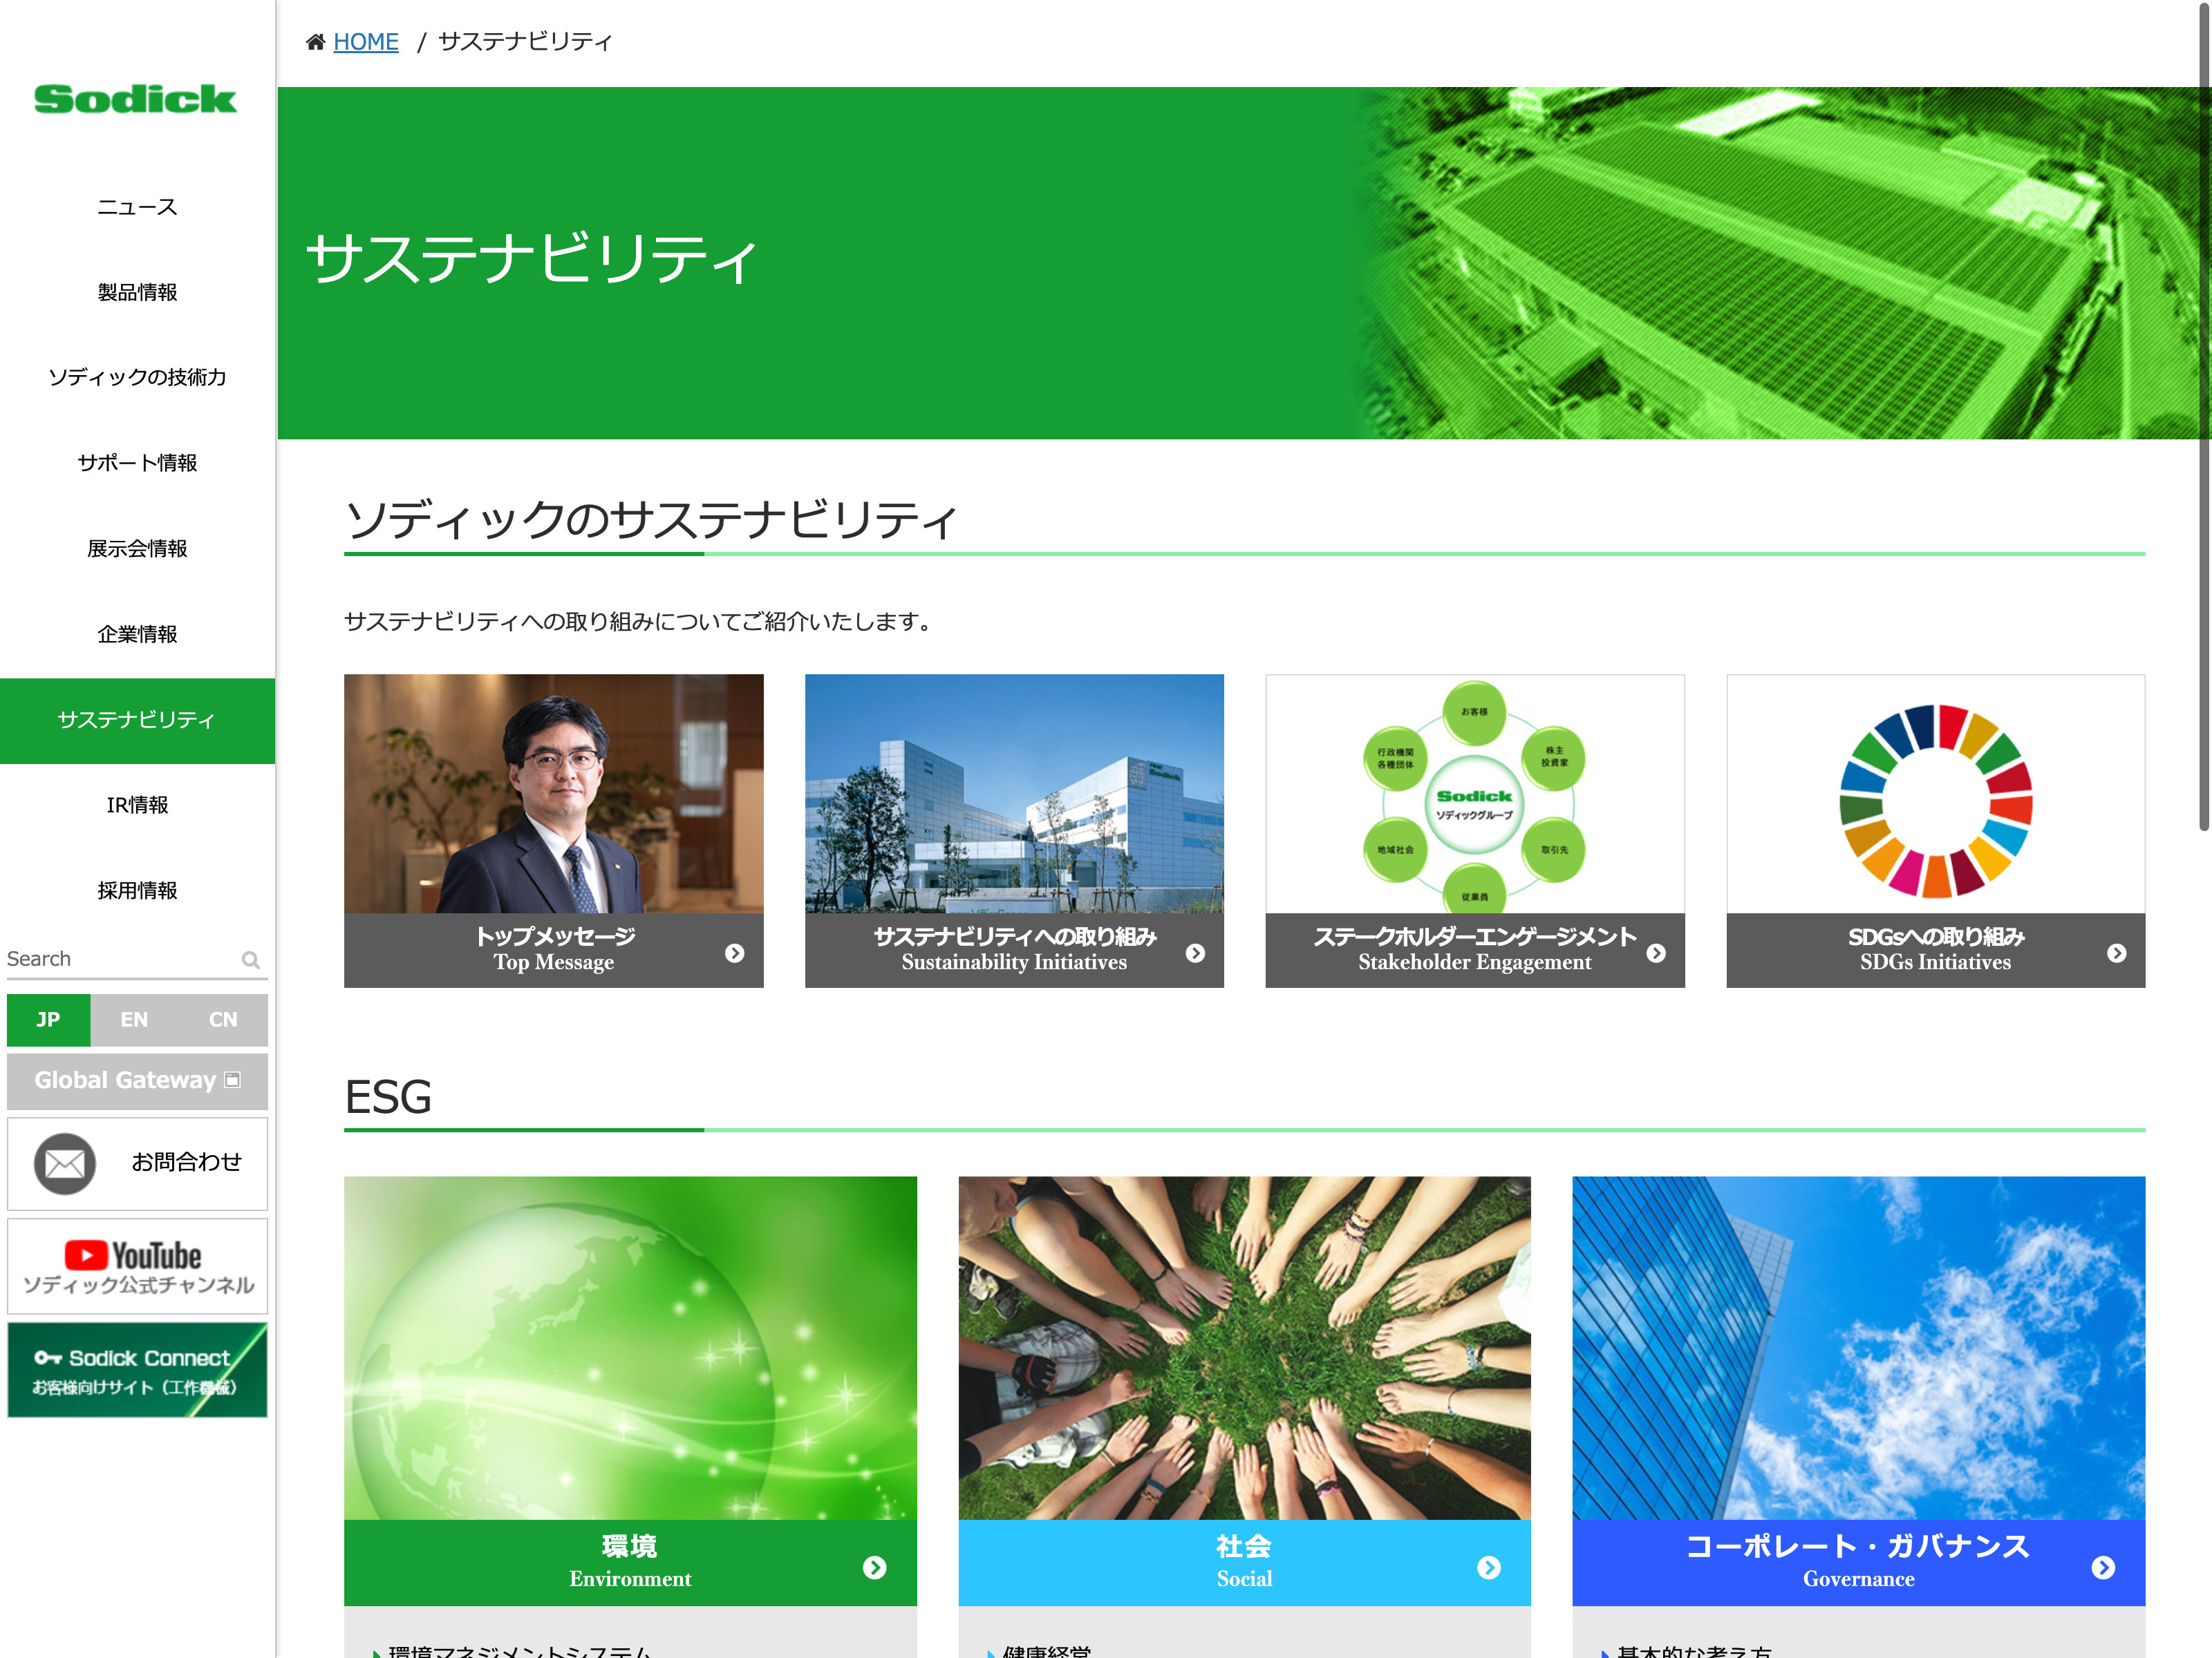Click the Search input field
2212x1658 pixels.
120,960
